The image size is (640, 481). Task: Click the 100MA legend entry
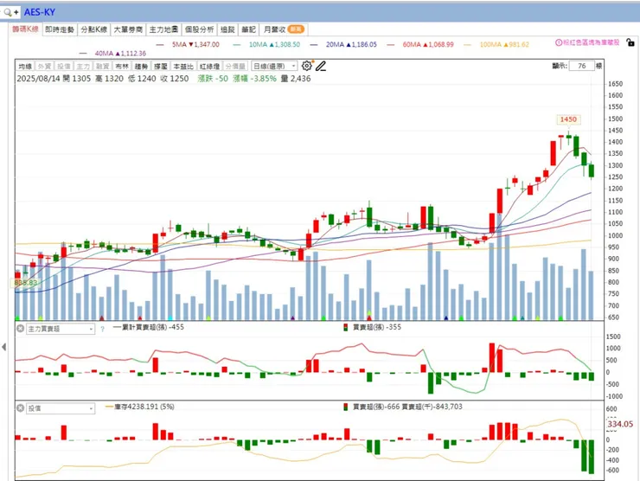[x=496, y=44]
